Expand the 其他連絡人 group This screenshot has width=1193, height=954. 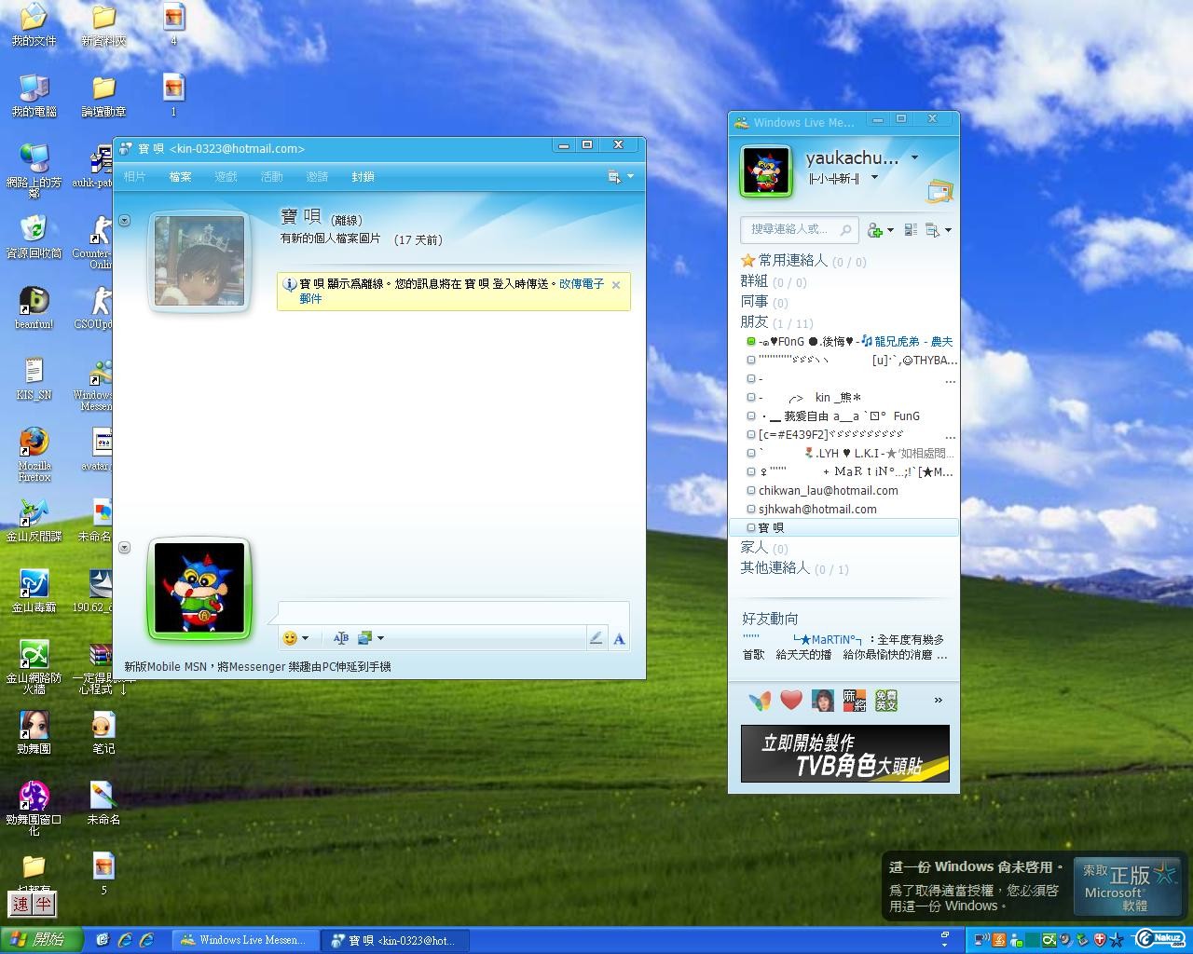pos(775,567)
